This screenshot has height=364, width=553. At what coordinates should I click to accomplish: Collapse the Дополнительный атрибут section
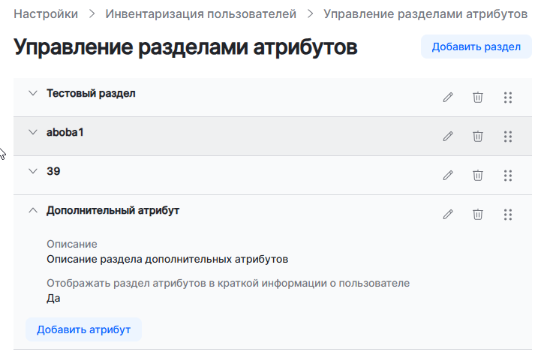click(32, 210)
